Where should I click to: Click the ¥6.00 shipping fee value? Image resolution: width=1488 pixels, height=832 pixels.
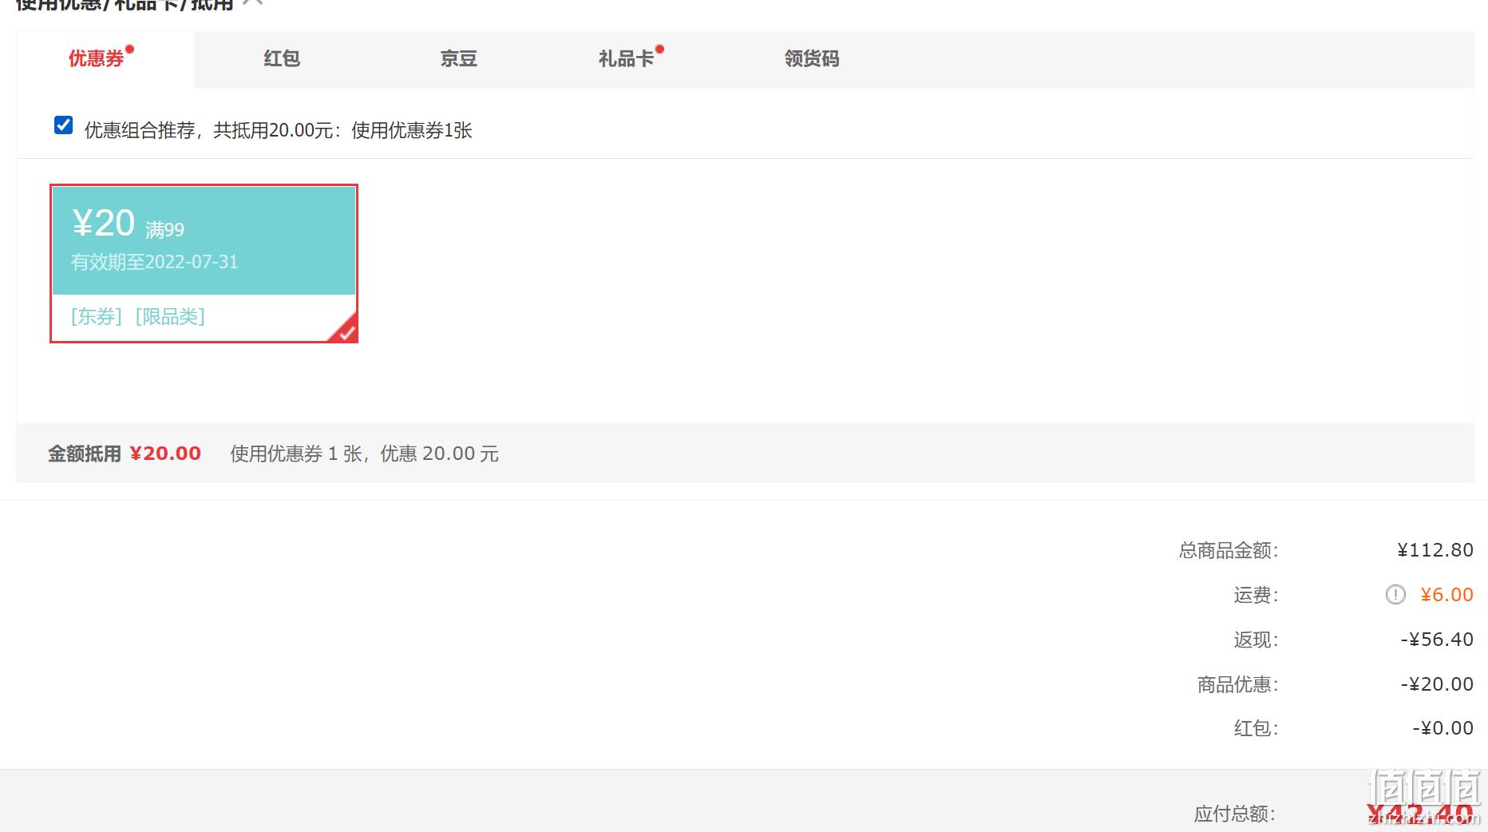(1446, 595)
